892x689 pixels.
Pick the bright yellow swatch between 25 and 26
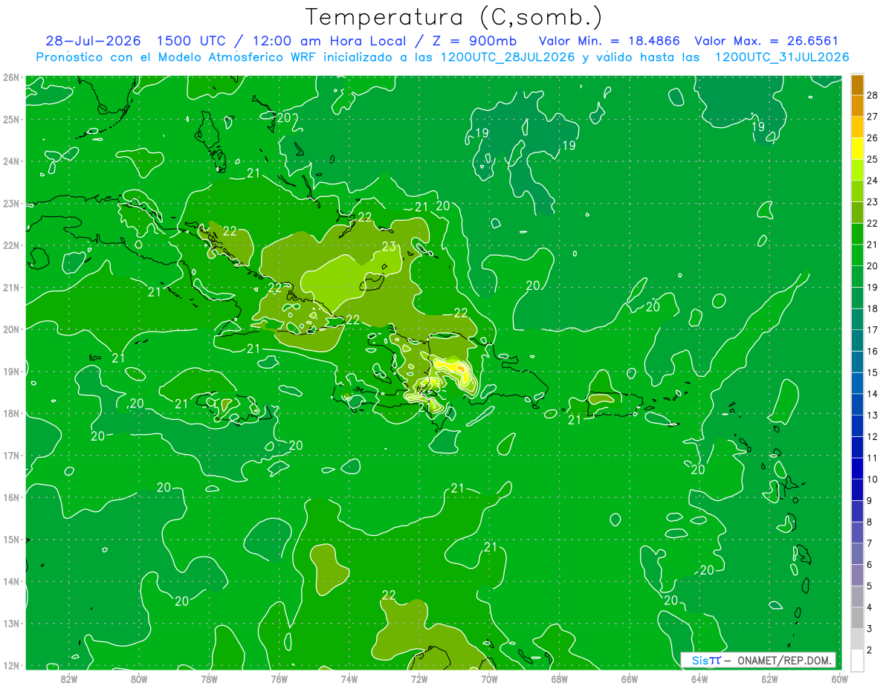tap(857, 149)
